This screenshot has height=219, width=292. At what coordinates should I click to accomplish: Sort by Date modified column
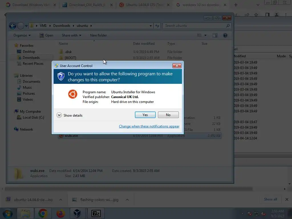(144, 44)
